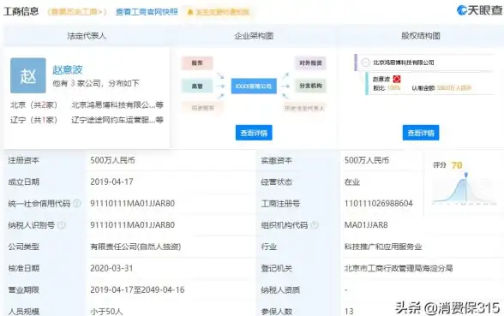Viewport: 504px width, 316px height.
Task: Click the 注册资本 value 500万人民币
Action: pos(112,160)
